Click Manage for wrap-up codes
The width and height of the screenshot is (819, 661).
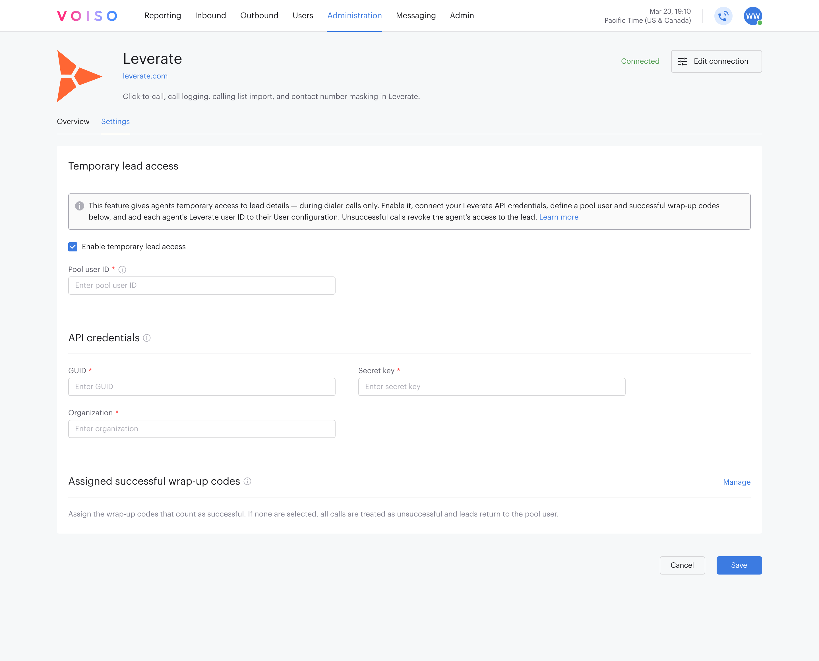tap(737, 482)
